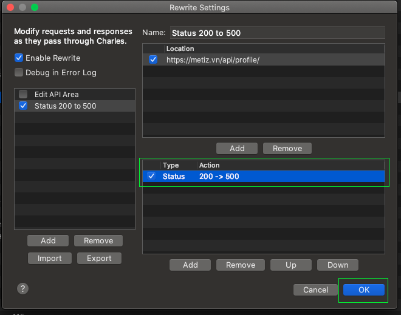Add a new location below the Location table

tap(237, 149)
